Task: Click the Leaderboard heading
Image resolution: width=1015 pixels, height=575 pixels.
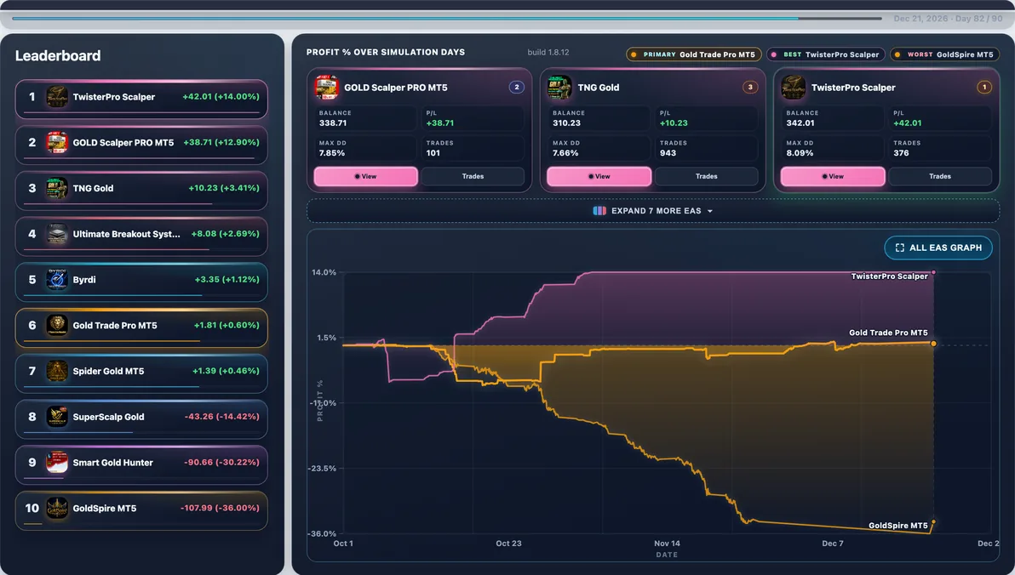Action: pyautogui.click(x=58, y=55)
